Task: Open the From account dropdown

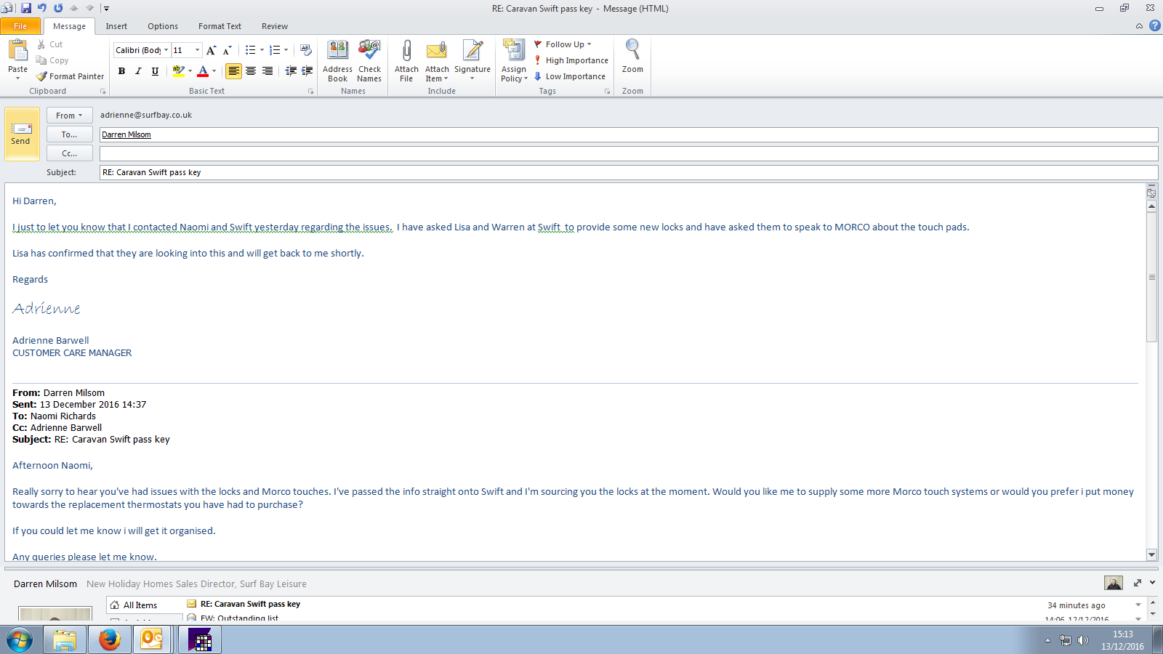Action: click(69, 116)
